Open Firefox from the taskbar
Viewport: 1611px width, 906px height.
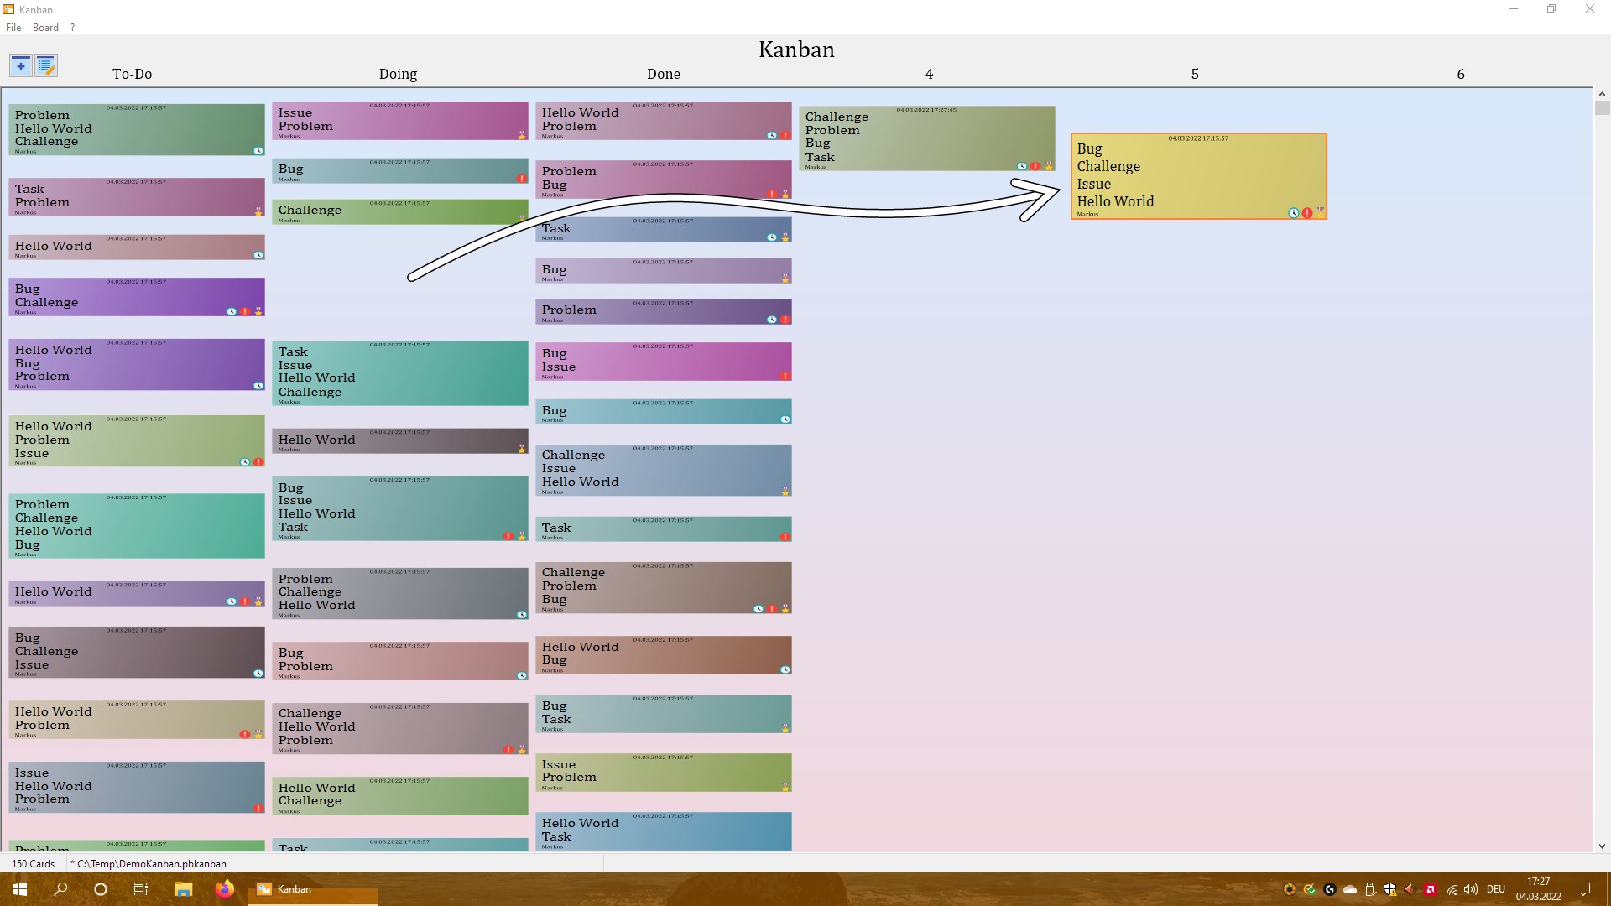coord(224,889)
